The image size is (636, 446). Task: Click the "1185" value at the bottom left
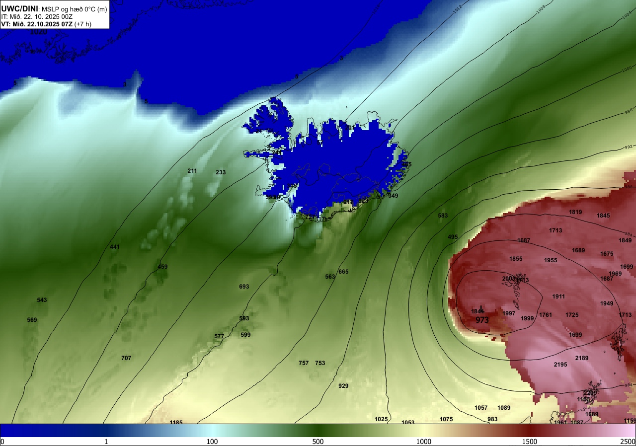click(176, 422)
